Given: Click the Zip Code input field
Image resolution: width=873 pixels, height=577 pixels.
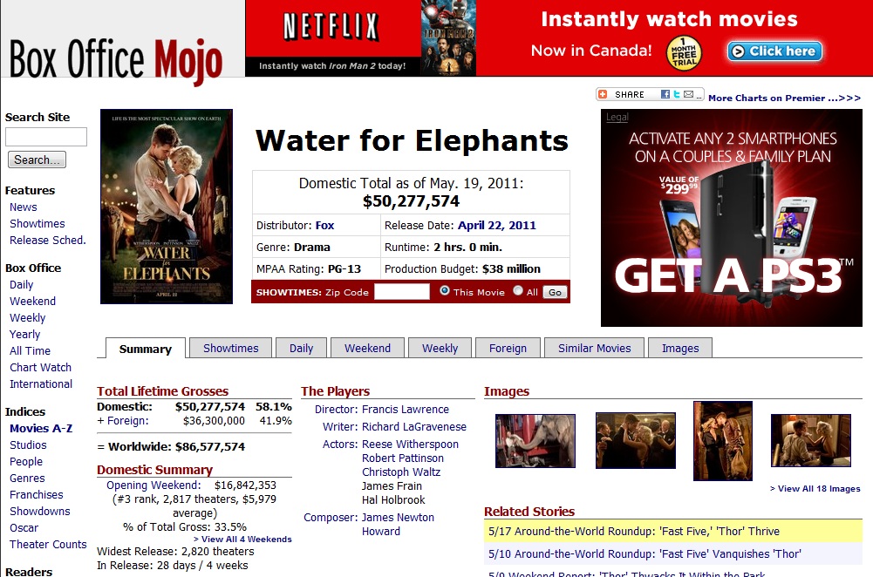Looking at the screenshot, I should pos(401,292).
